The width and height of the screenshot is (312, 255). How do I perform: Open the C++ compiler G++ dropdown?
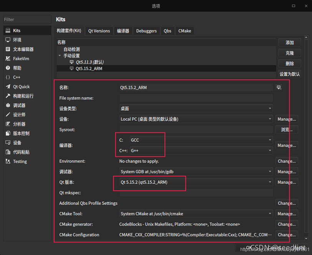click(x=201, y=151)
